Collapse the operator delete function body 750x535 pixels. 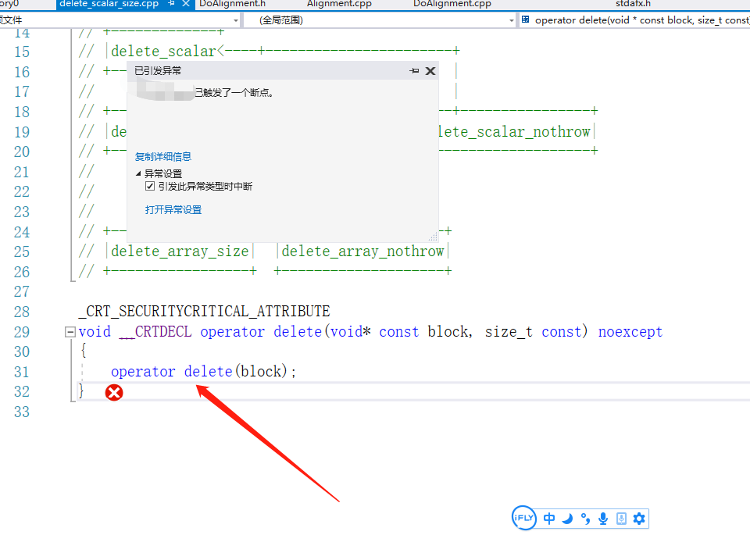tap(69, 331)
